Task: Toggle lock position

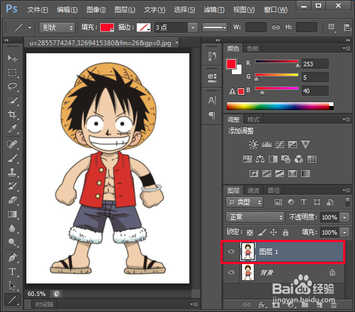Action: click(273, 232)
